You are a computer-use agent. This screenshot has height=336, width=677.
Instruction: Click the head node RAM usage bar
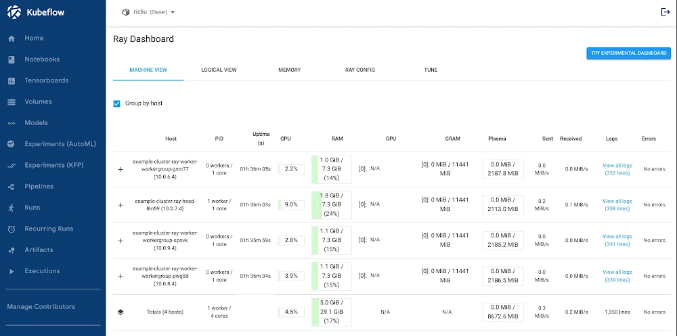[x=331, y=205]
